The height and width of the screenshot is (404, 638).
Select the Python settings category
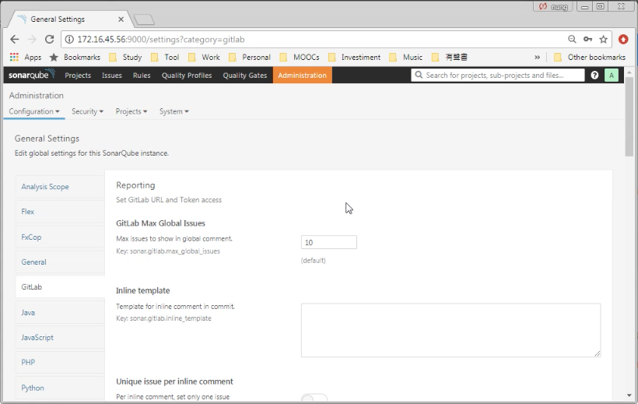click(x=60, y=388)
